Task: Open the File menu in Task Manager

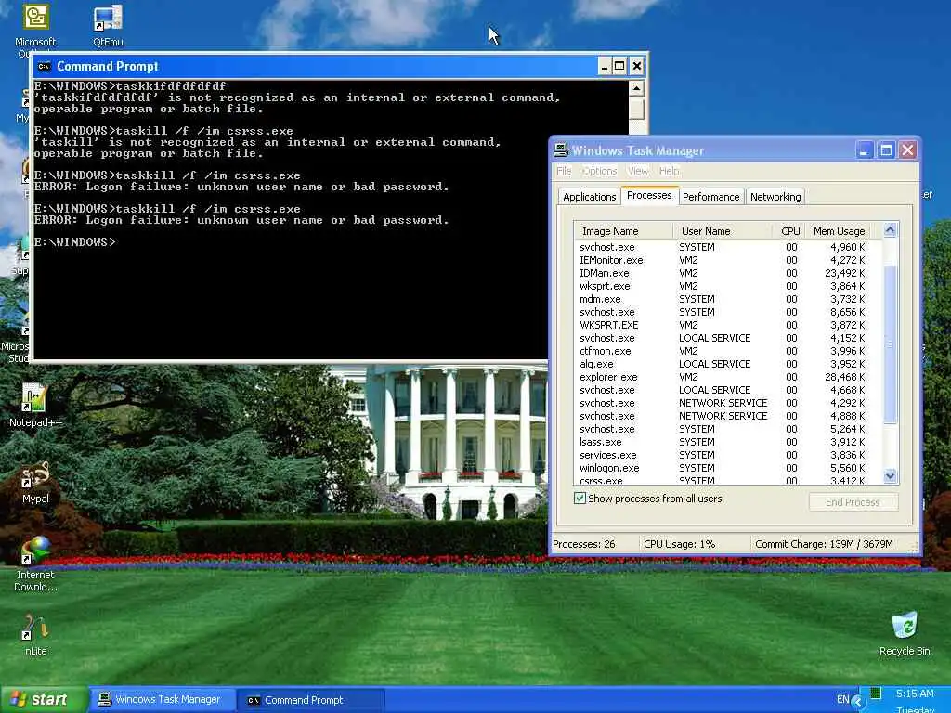Action: point(564,171)
